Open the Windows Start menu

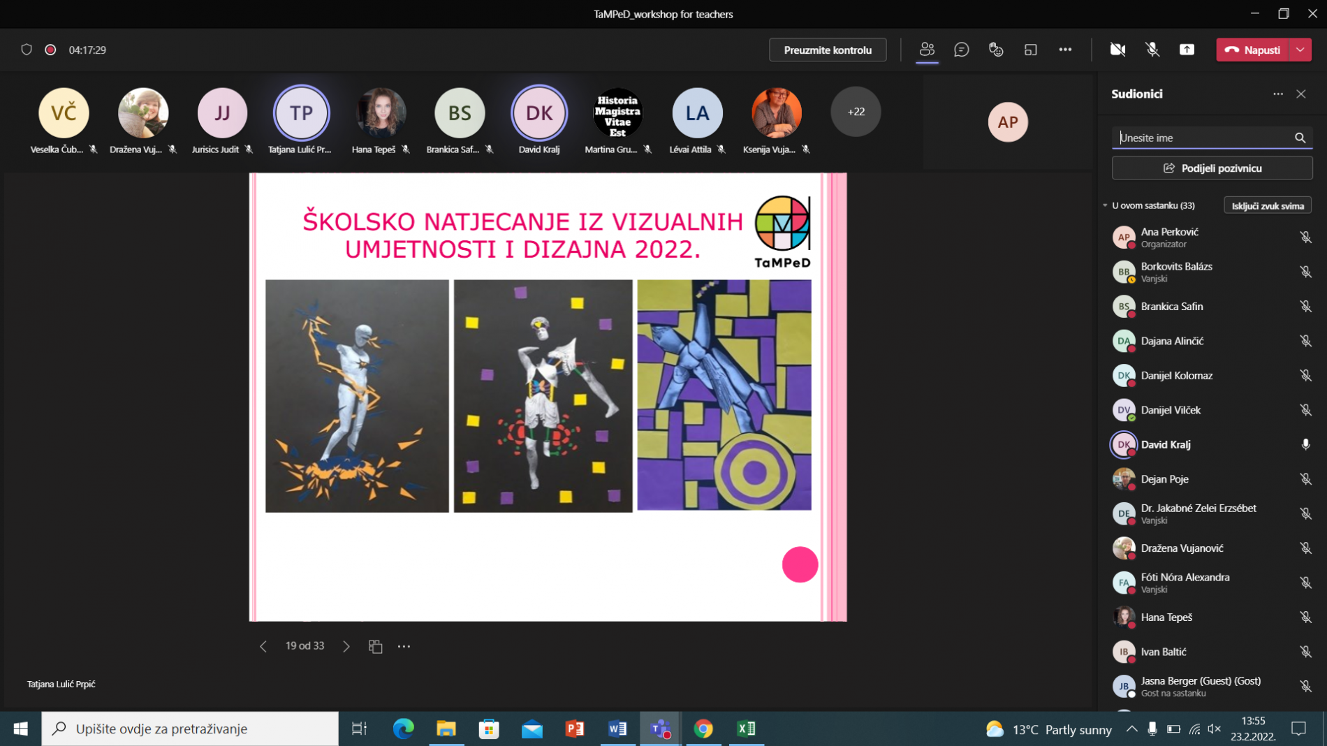(x=21, y=729)
